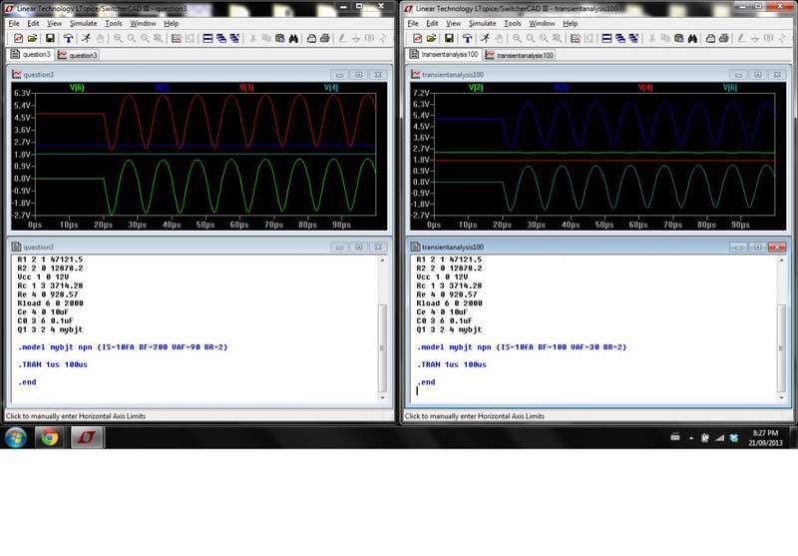Click the Zoom In magnifier in transientanalysis100 toolbar

click(517, 38)
